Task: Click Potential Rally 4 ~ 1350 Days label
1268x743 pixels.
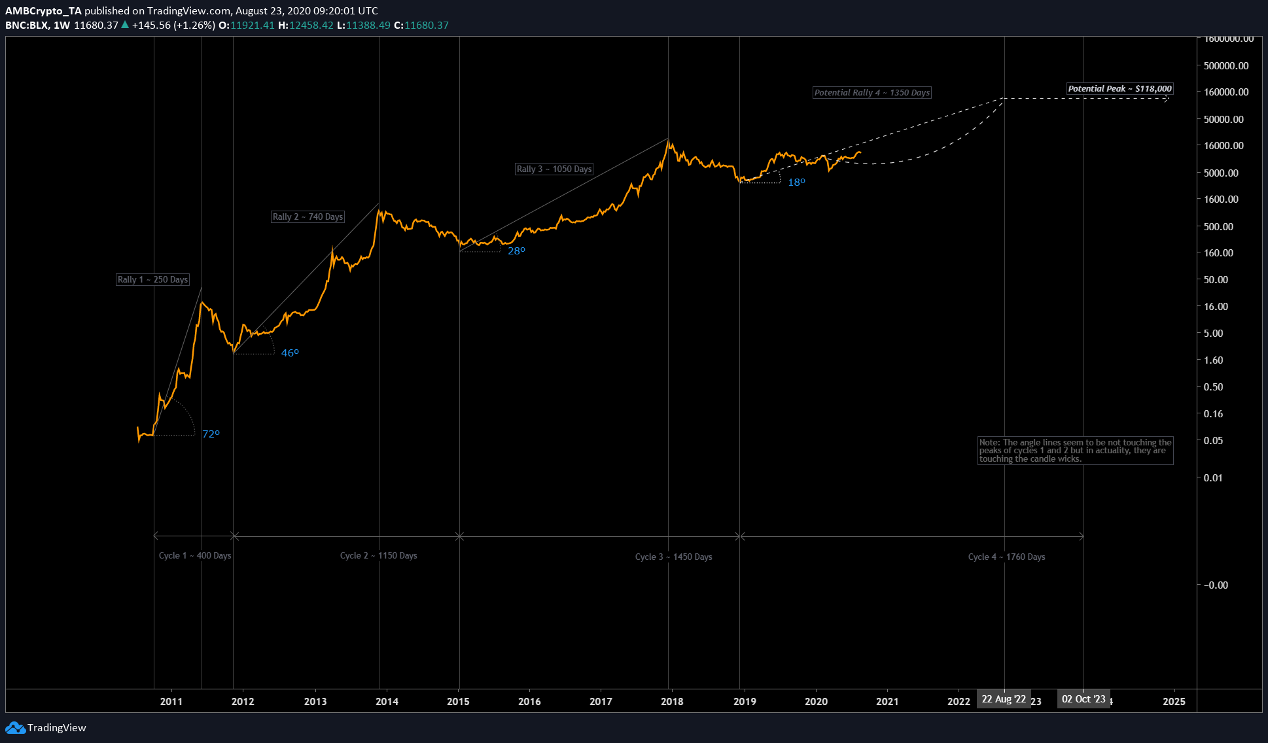Action: 872,93
